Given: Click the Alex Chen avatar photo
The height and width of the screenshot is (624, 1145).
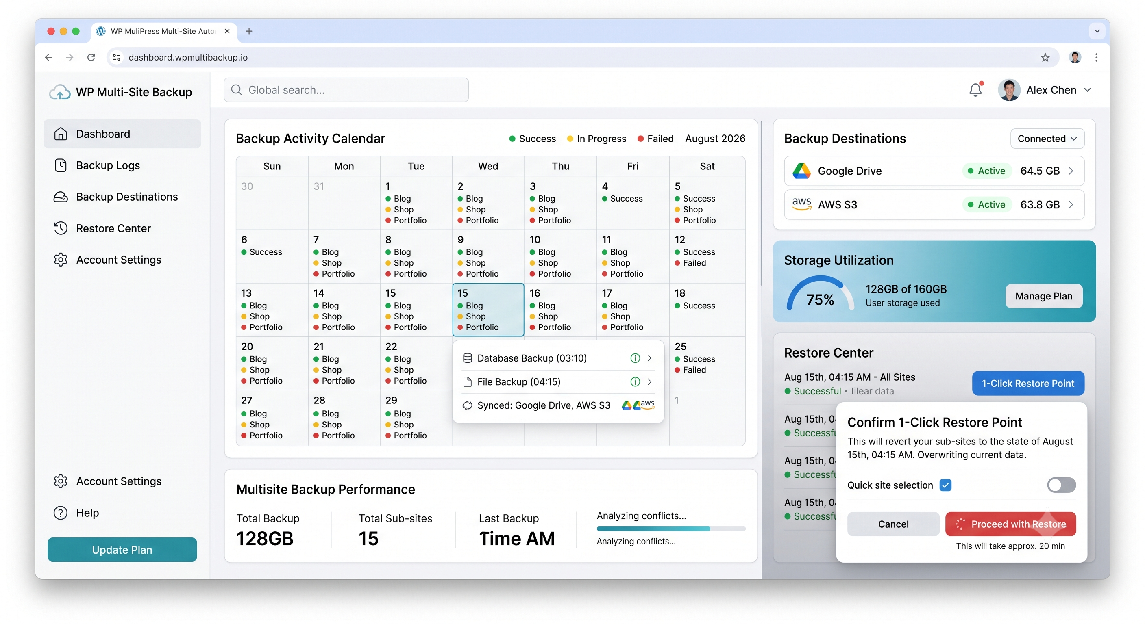Looking at the screenshot, I should pos(1009,90).
